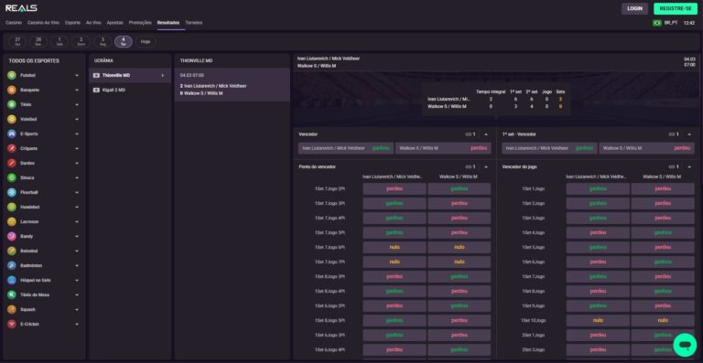Viewport: 703px width, 363px height.
Task: Open the Thionville MD tournament
Action: [130, 75]
